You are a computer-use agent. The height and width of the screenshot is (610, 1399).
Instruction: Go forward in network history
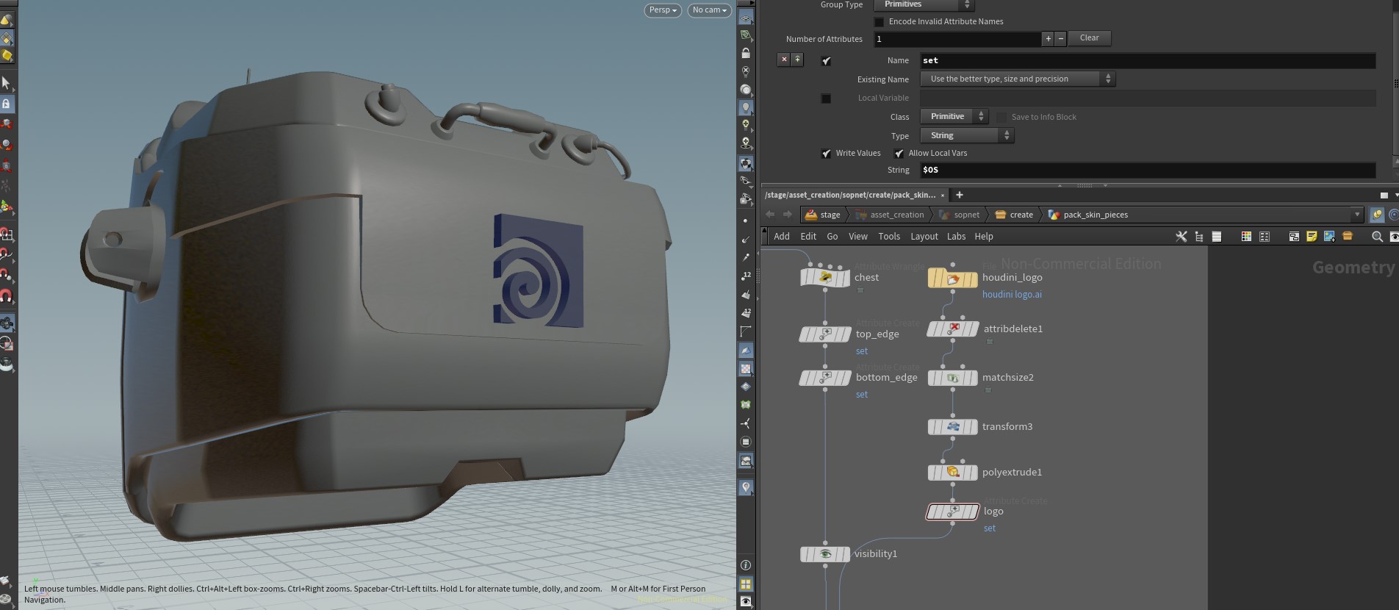[788, 215]
